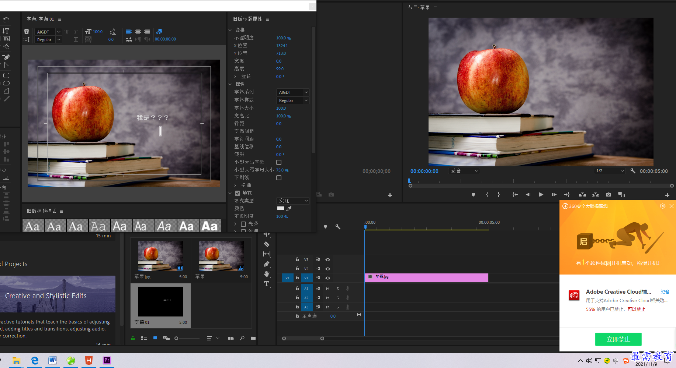Select the titler pen tool
Screen dimensions: 676x368
click(6, 57)
